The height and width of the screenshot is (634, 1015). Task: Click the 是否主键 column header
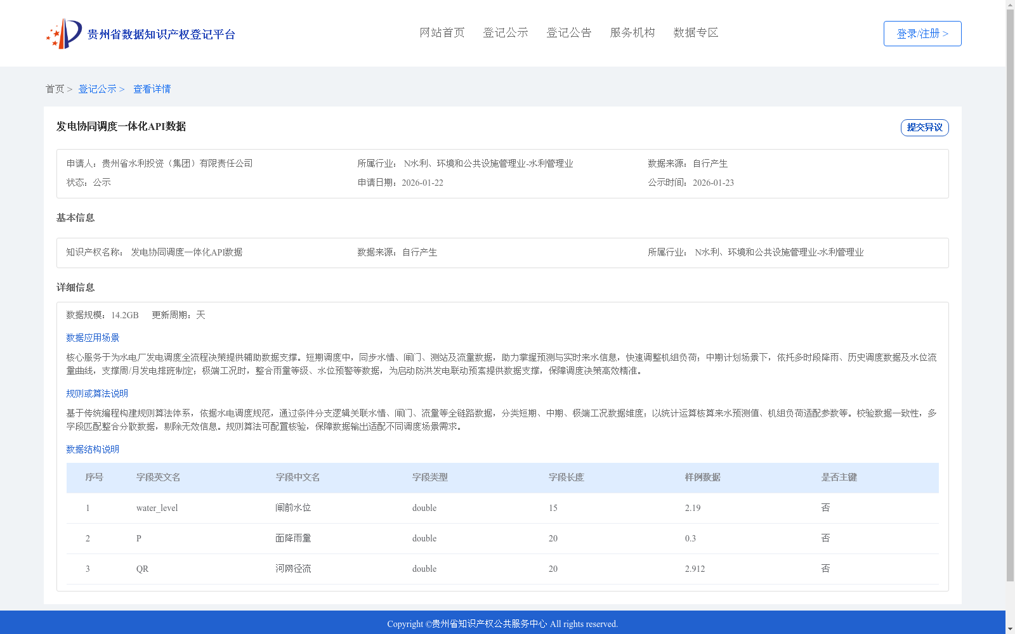coord(839,477)
